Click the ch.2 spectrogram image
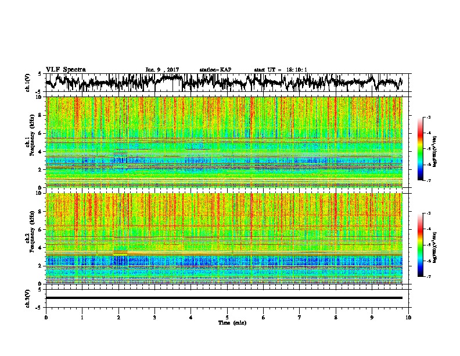 (224, 238)
